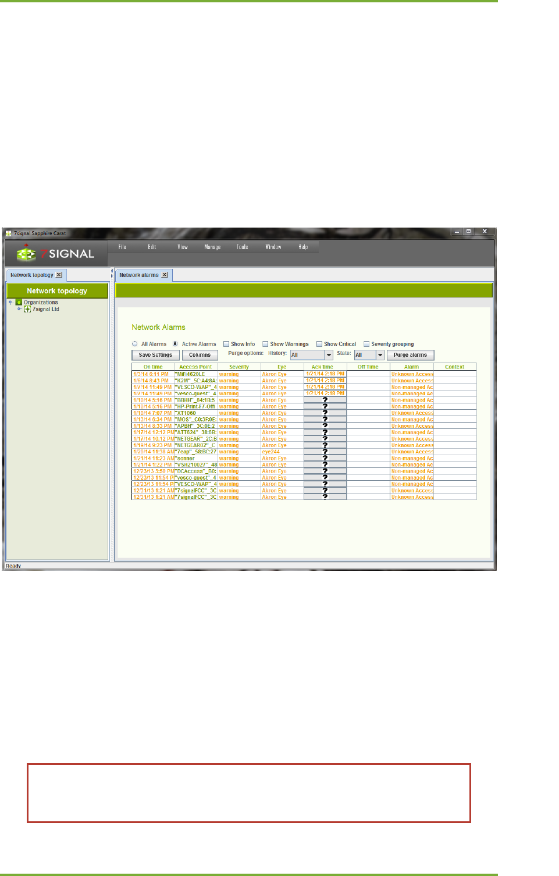Select the Active Alarms radio button

[175, 344]
